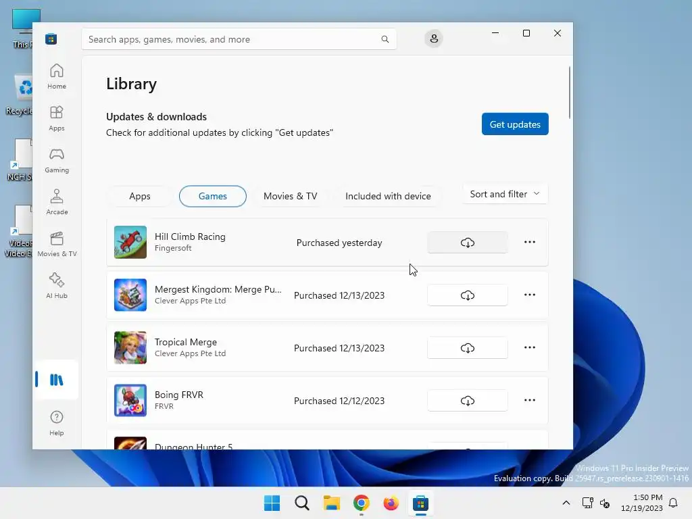Expand the Sort and filter dropdown
The width and height of the screenshot is (692, 519).
click(x=505, y=194)
